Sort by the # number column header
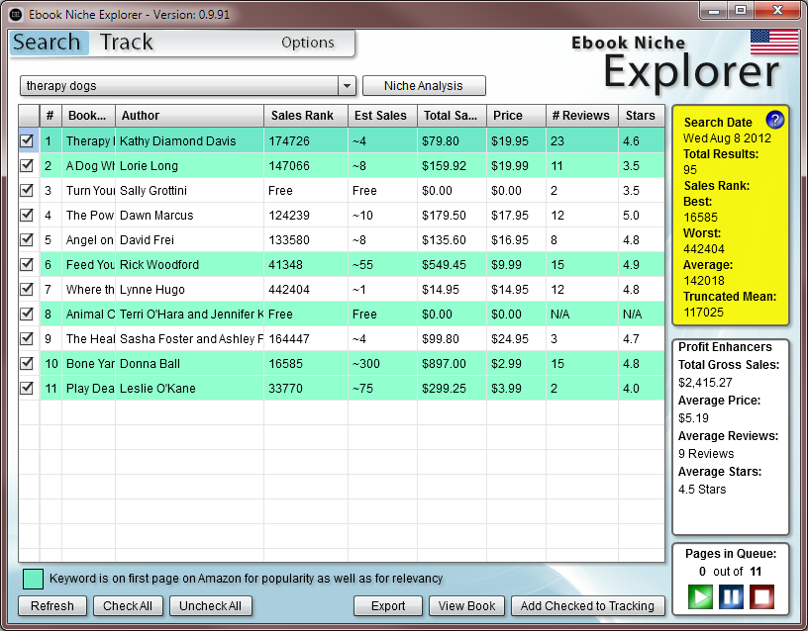The image size is (808, 631). [x=50, y=116]
